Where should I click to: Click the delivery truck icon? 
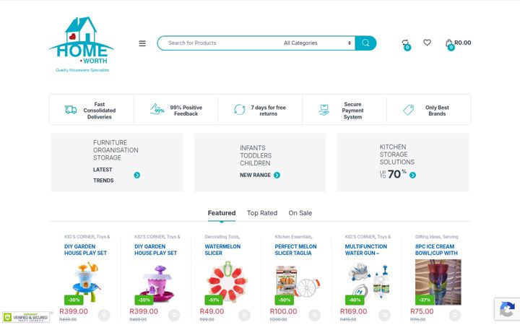pos(71,110)
